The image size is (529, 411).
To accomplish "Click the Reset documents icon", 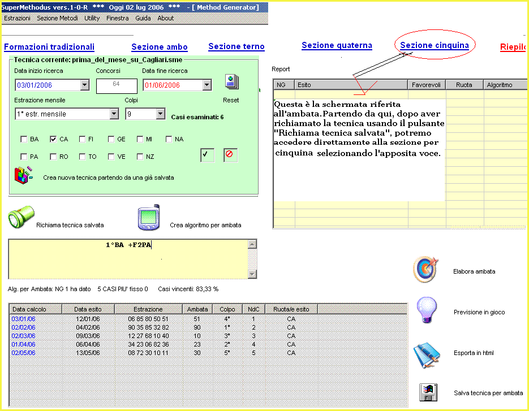I will click(x=232, y=82).
